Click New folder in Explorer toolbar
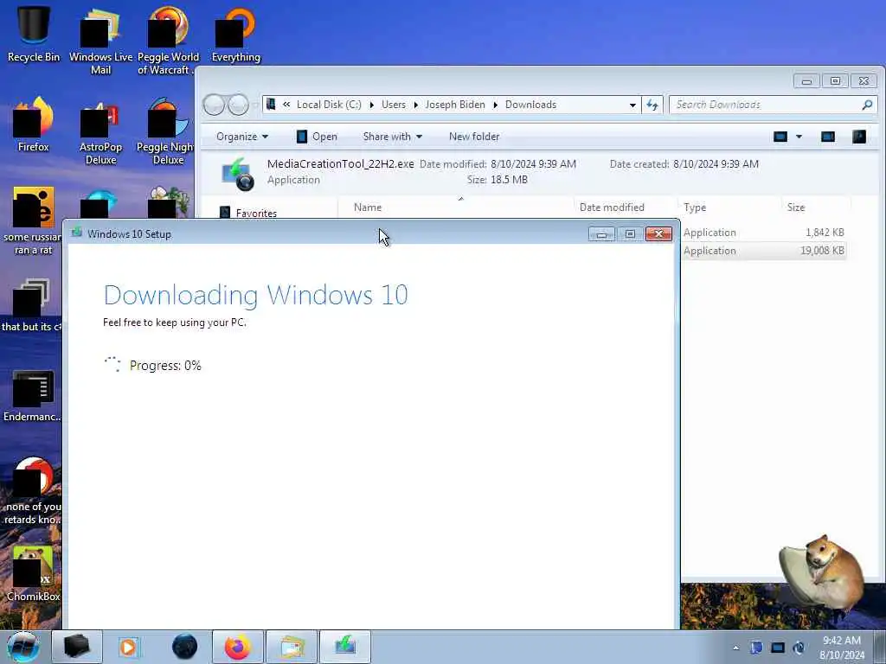Image resolution: width=886 pixels, height=664 pixels. pos(474,137)
